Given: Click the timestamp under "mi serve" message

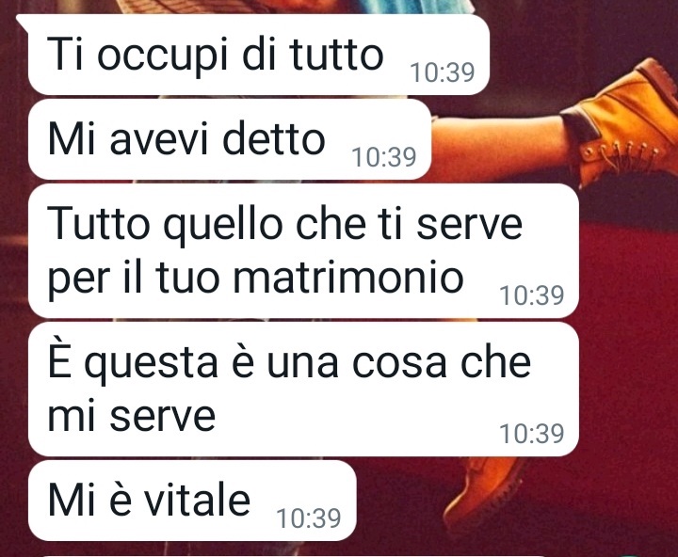Looking at the screenshot, I should pyautogui.click(x=532, y=434).
